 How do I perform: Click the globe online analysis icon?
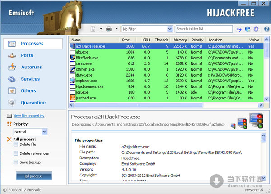tap(248, 29)
